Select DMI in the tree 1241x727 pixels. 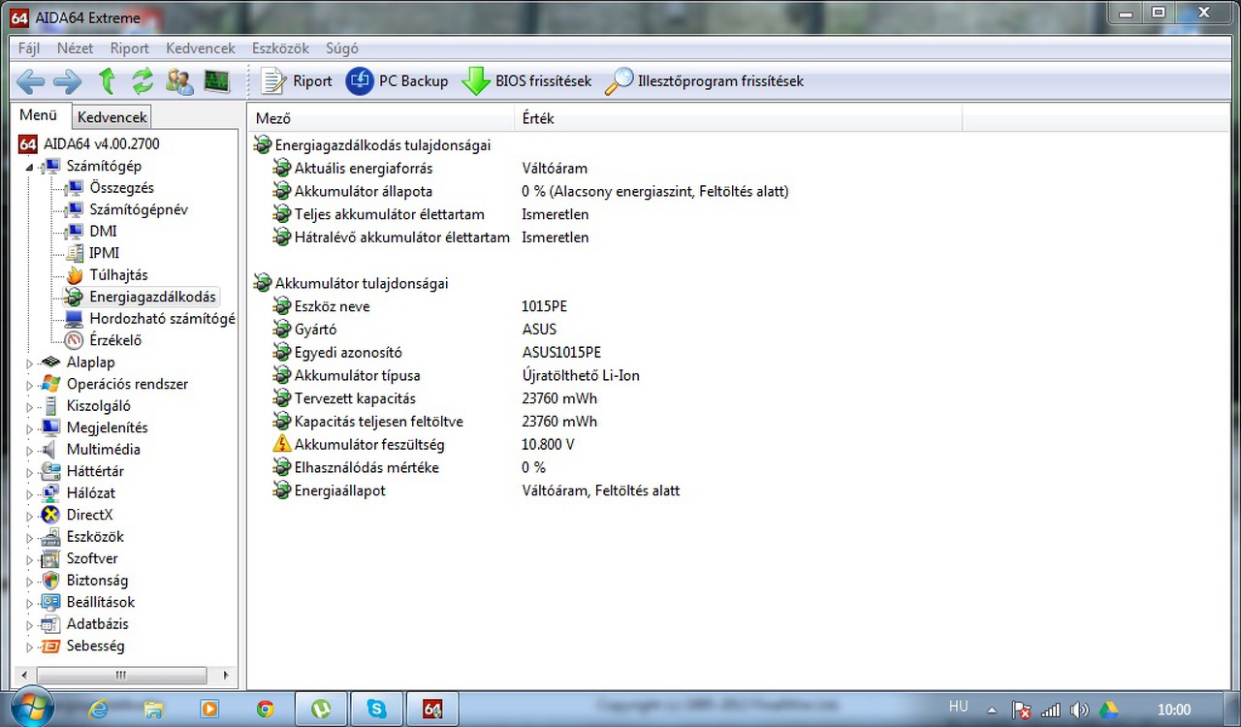[x=103, y=232]
